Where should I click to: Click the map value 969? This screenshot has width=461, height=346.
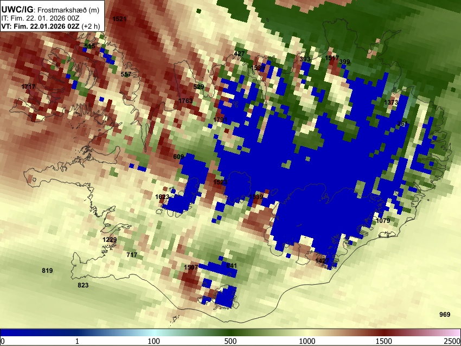(445, 315)
